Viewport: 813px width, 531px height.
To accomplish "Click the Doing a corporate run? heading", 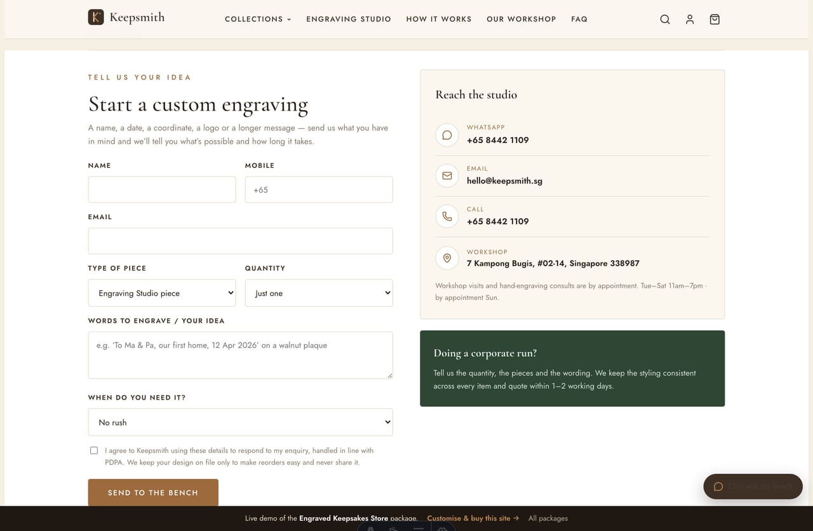I will pos(485,353).
